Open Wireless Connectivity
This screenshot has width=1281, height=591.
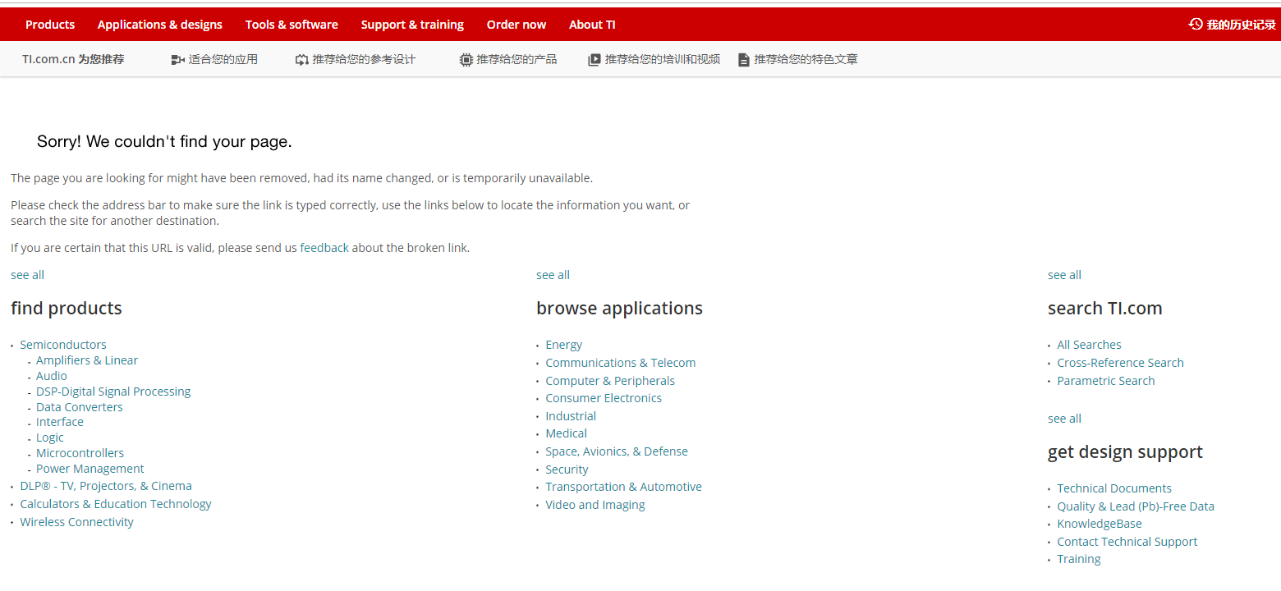tap(76, 522)
